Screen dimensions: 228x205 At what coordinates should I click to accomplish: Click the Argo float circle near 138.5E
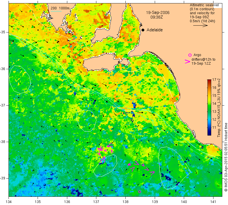point(139,192)
